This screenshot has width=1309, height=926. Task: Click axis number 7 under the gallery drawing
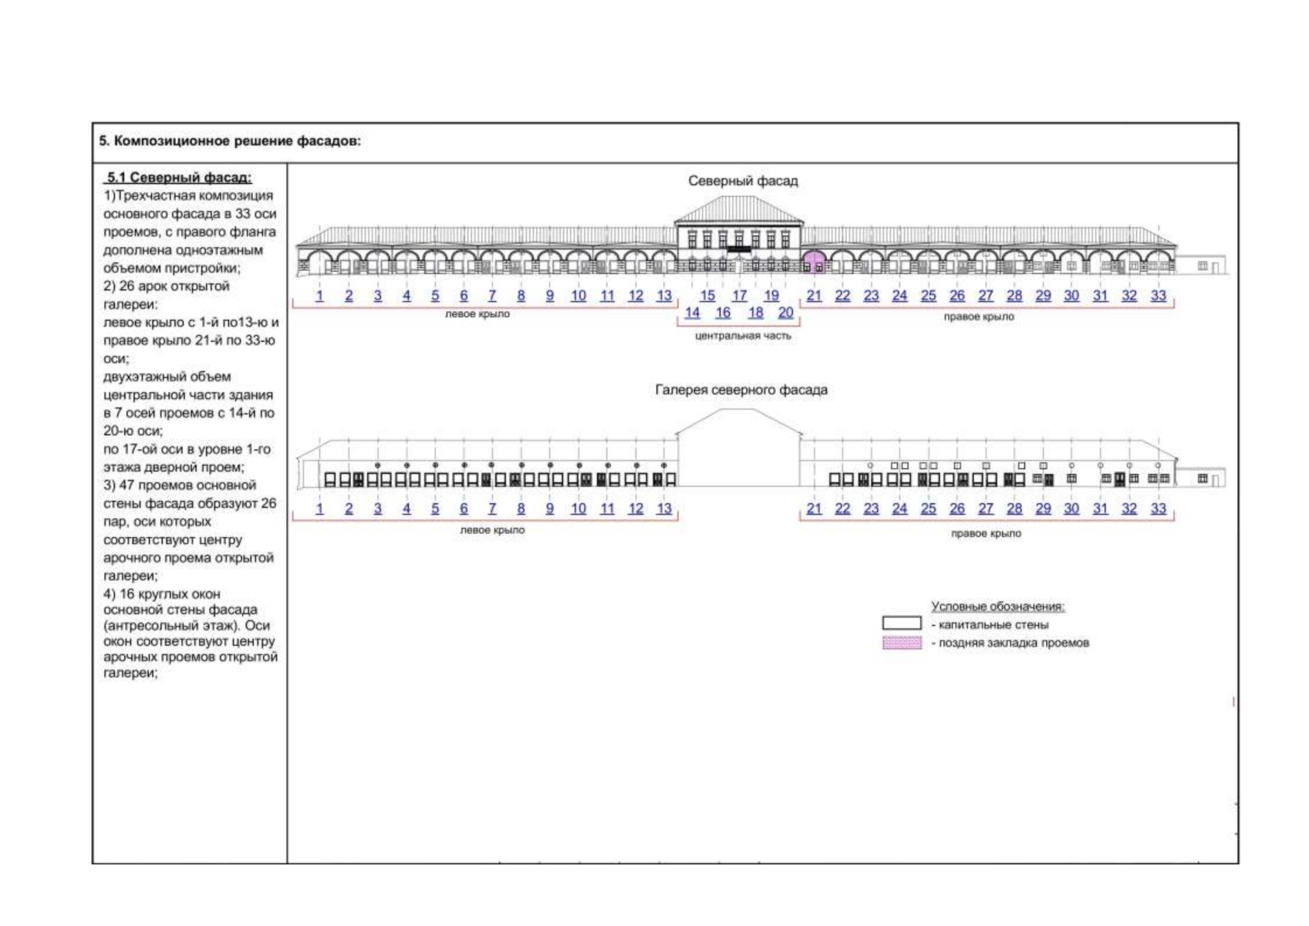point(492,509)
